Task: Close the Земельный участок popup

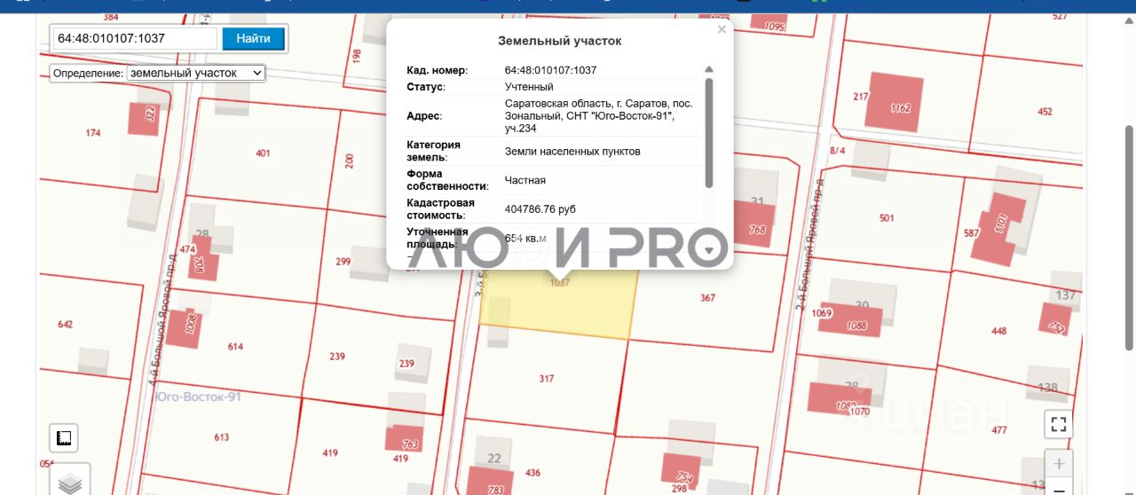Action: (x=722, y=29)
